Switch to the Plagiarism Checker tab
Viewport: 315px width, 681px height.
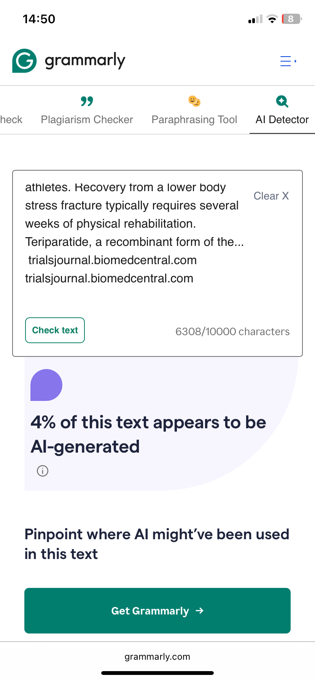tap(87, 120)
